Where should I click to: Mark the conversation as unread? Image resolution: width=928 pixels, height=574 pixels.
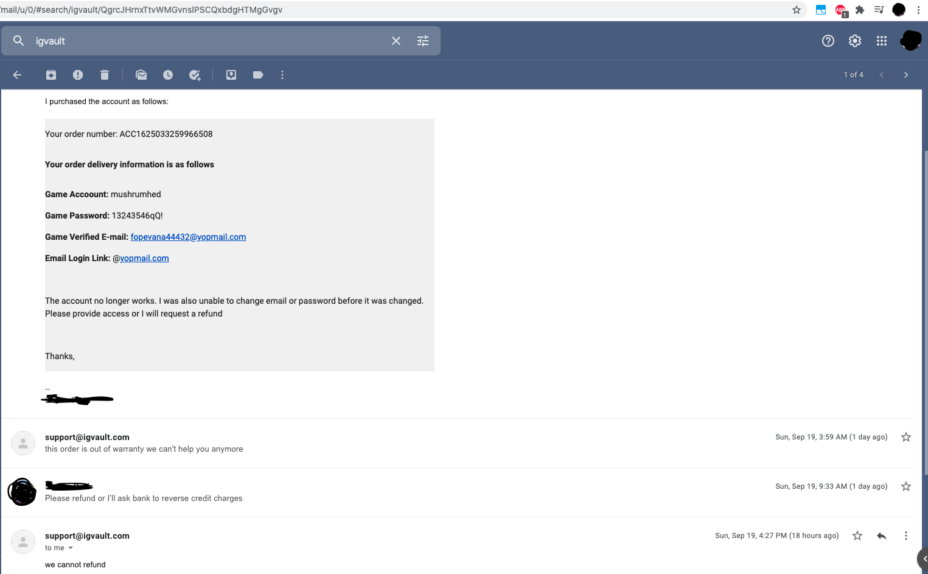click(x=141, y=75)
